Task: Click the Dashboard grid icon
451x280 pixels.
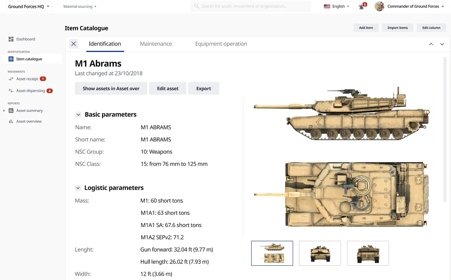Action: [x=11, y=39]
